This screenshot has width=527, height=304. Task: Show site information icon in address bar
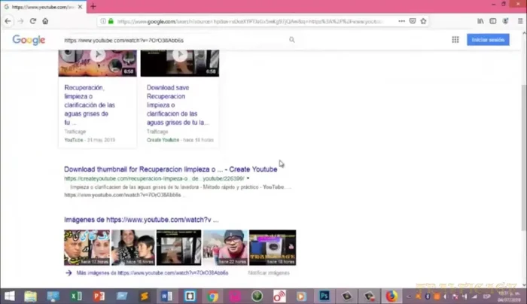pos(103,21)
